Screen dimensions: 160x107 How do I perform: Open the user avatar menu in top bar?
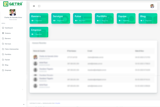click(152, 6)
